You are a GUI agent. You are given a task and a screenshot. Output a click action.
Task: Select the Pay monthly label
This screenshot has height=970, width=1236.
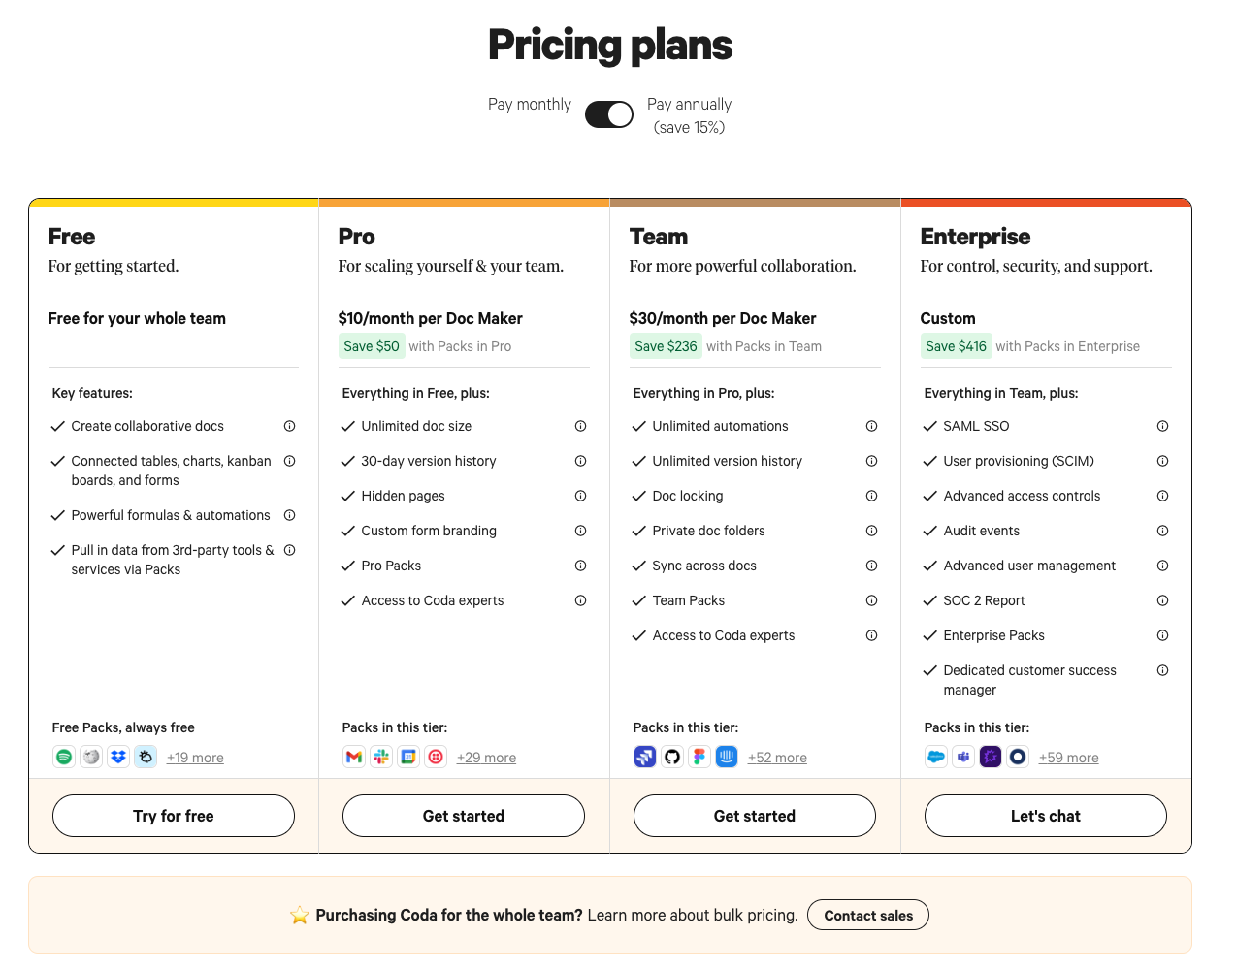coord(529,104)
